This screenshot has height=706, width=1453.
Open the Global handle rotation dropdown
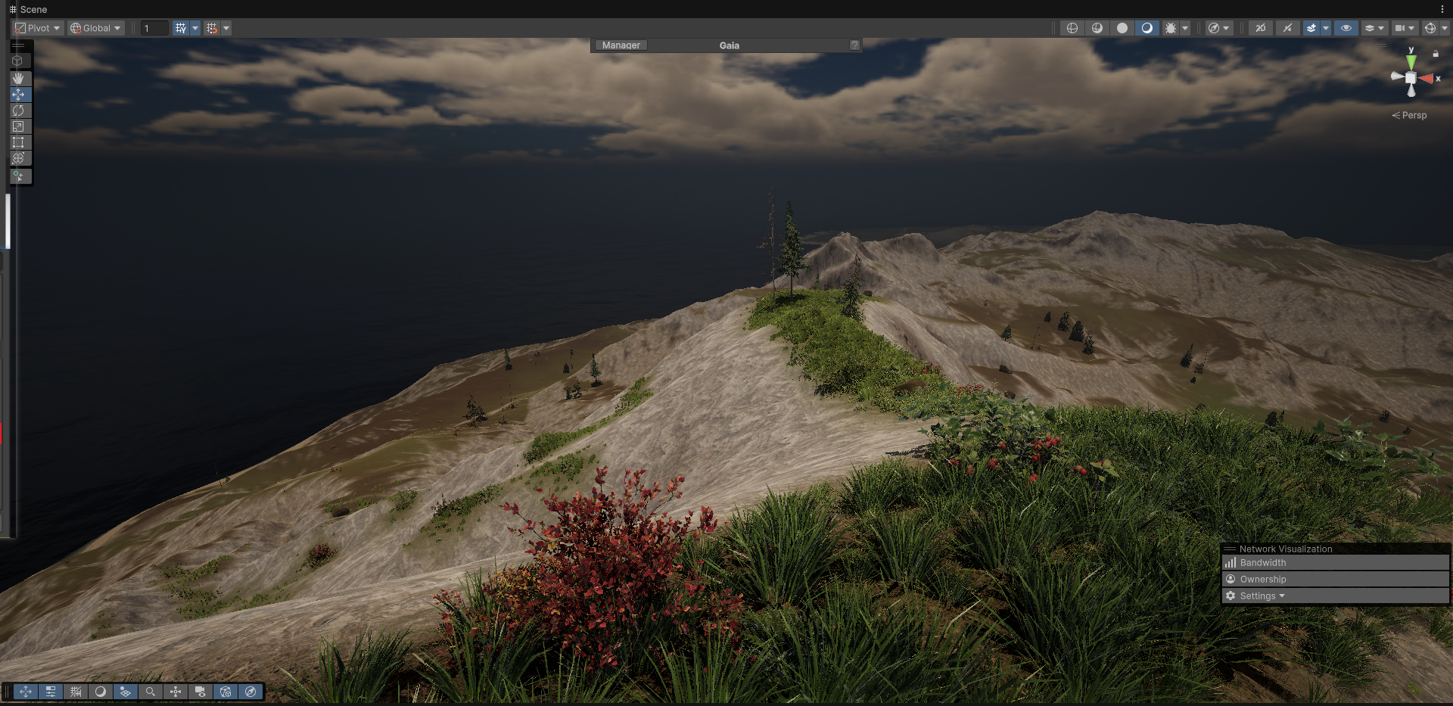(95, 28)
